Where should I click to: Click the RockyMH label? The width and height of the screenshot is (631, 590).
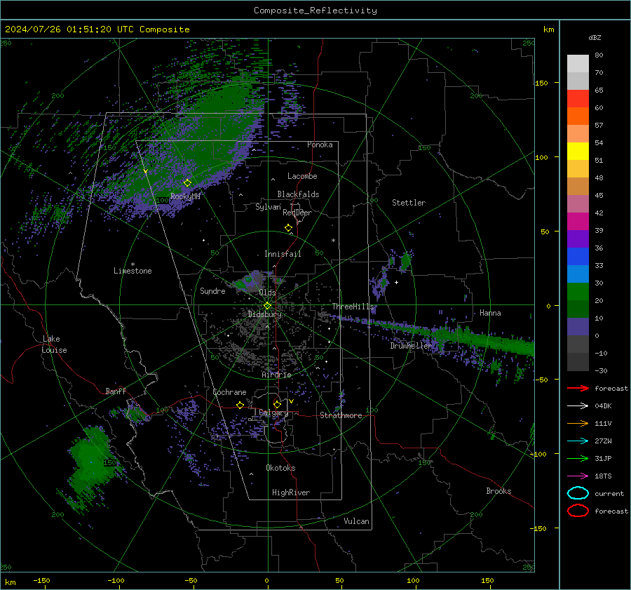pos(185,196)
